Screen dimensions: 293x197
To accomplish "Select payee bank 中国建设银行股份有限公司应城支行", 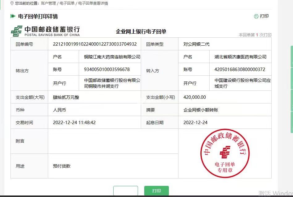I will click(x=243, y=83).
